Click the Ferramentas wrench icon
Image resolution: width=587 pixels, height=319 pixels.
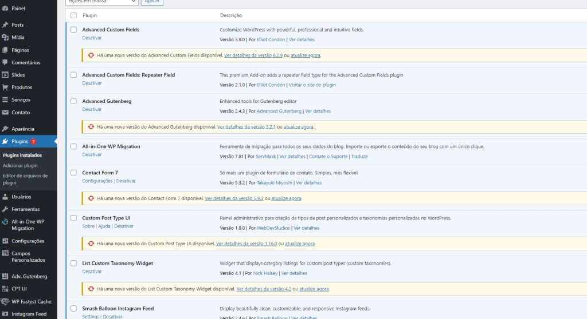coord(5,209)
